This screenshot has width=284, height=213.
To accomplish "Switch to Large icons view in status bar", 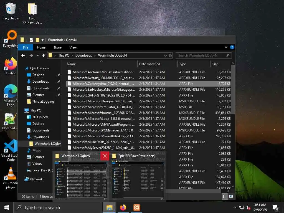I will pyautogui.click(x=231, y=196).
